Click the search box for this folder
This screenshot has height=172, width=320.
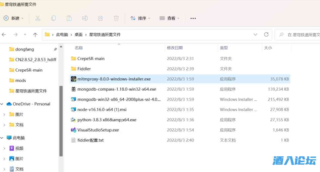[x=298, y=35]
